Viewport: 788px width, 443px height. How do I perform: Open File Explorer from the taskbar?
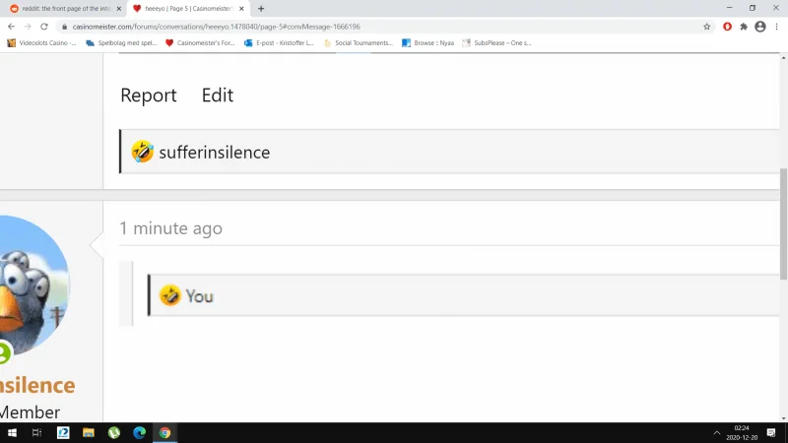(x=89, y=432)
